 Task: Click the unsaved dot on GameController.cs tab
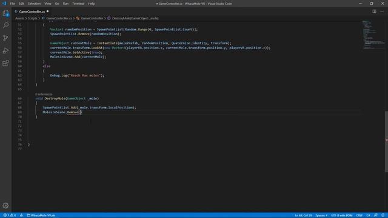[47, 12]
